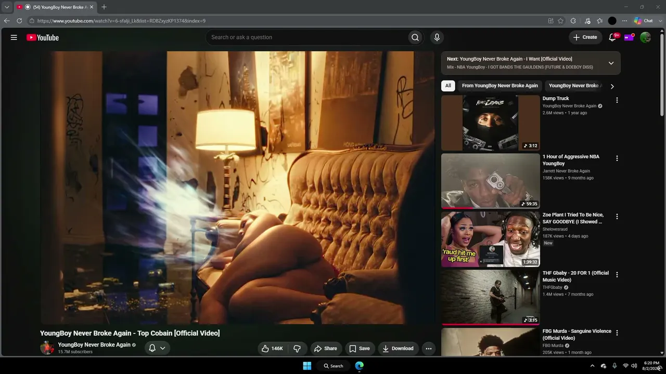This screenshot has width=666, height=374.
Task: Open the purple YouTube icon beside notifications
Action: coord(629,37)
